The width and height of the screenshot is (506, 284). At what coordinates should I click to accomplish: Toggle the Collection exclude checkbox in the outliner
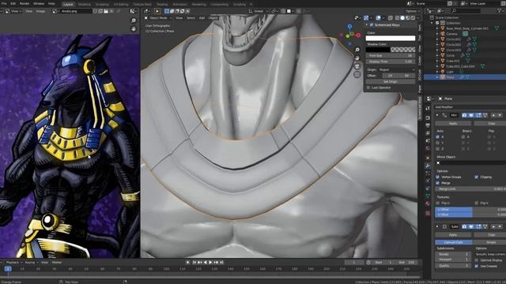437,23
